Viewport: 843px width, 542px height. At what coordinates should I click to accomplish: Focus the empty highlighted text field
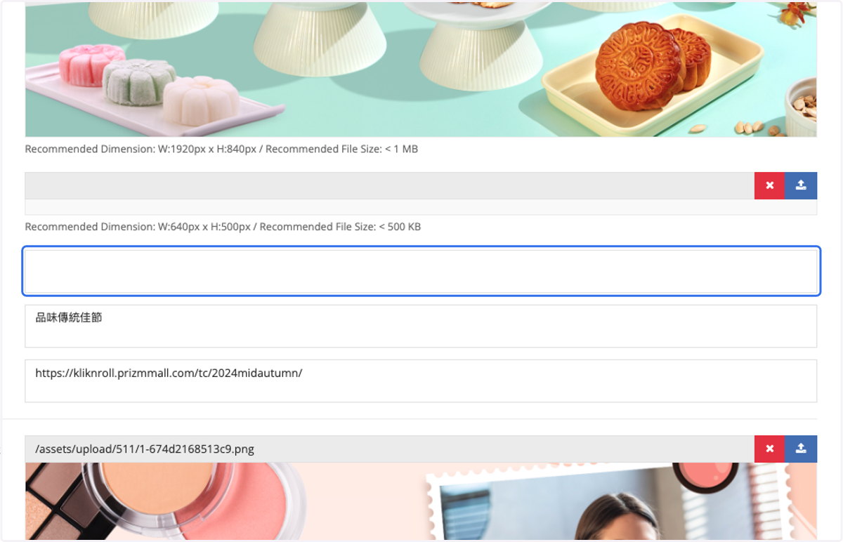421,271
